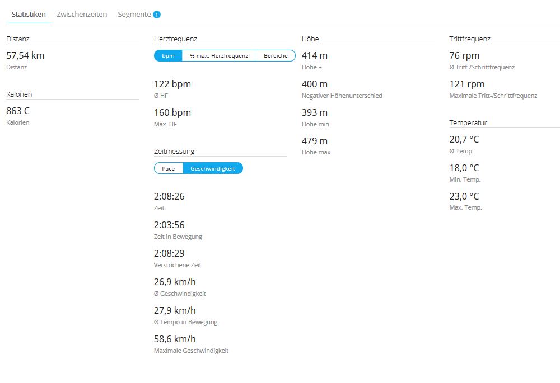Click the 122 bpm average heart rate

[x=172, y=84]
